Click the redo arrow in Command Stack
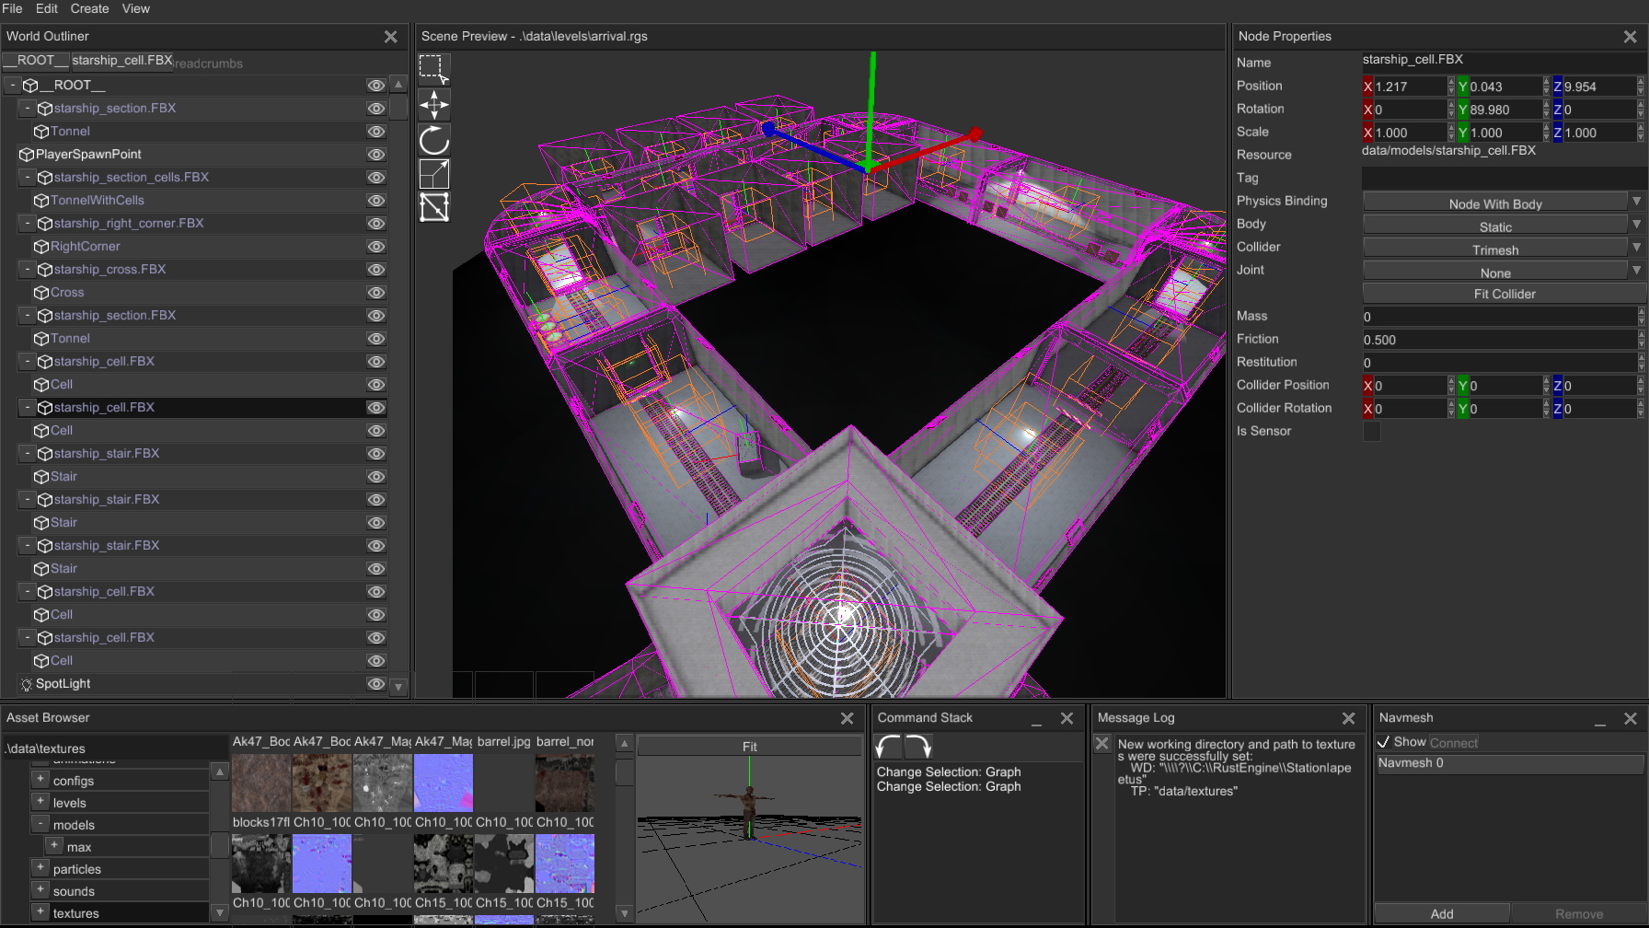The image size is (1649, 928). (x=917, y=747)
